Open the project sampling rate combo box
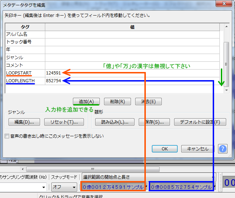This screenshot has width=235, height=198. 44,187
